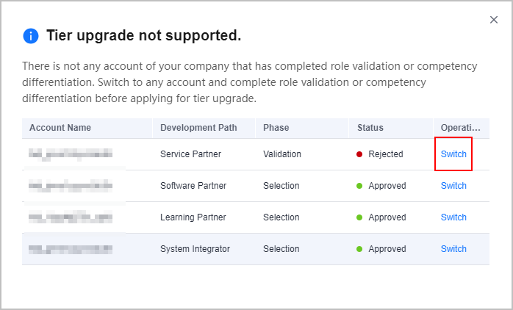Close the tier upgrade dialog

[494, 20]
